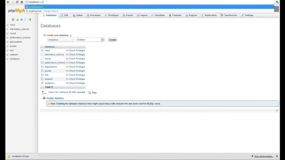Click Show all downloads link
Screen dimensions: 285x160
pyautogui.click(x=264, y=156)
